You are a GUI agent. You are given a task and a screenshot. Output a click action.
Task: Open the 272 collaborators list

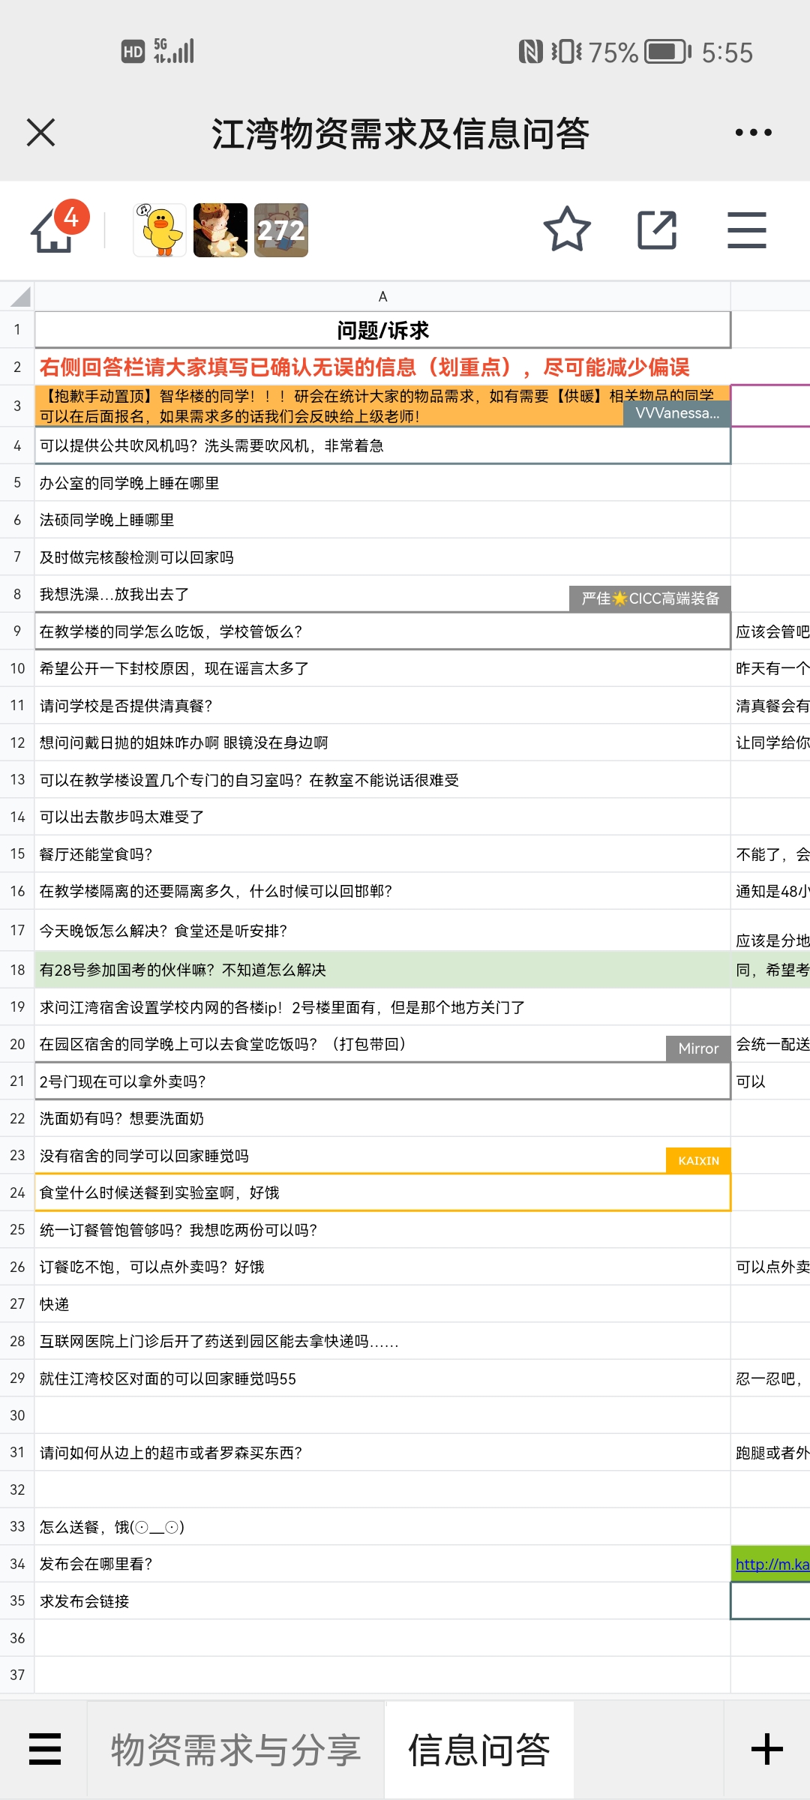(x=281, y=230)
